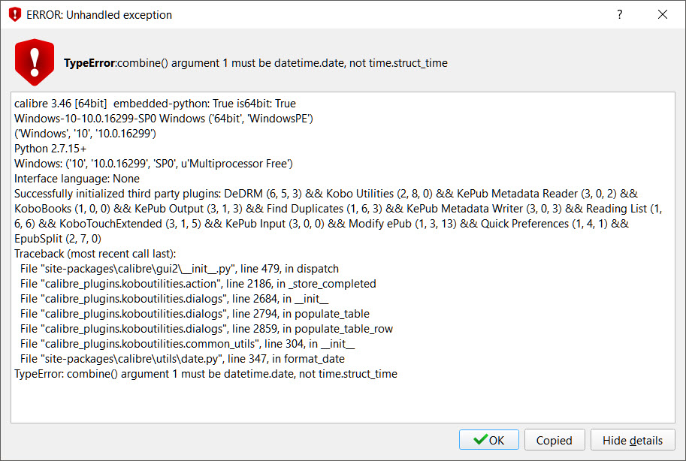Click traceback line 2859 populate_table_row

click(x=207, y=328)
